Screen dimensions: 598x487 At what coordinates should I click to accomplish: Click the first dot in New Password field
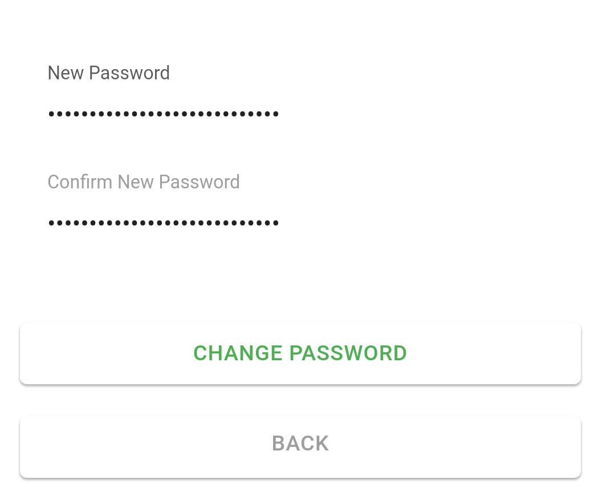tap(51, 114)
